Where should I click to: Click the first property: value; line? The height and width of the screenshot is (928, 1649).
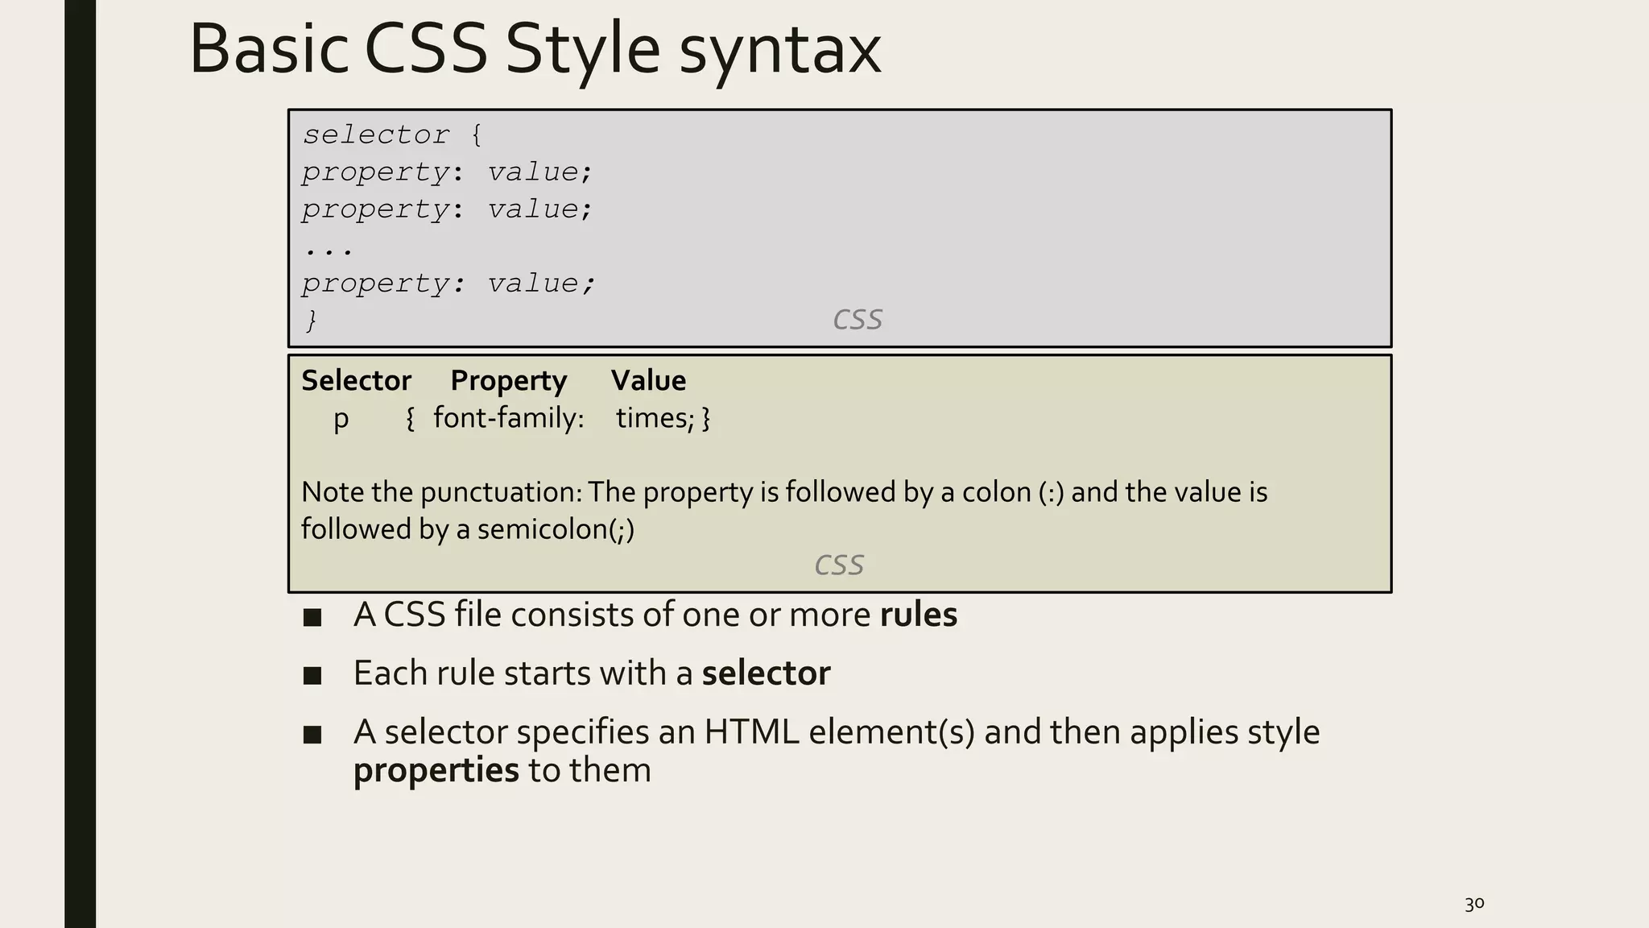pos(447,172)
